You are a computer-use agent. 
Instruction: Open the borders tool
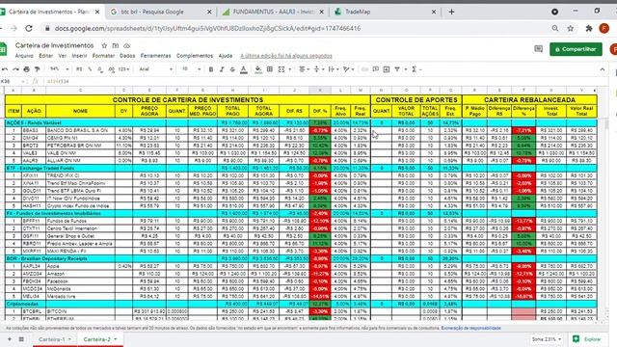(270, 69)
